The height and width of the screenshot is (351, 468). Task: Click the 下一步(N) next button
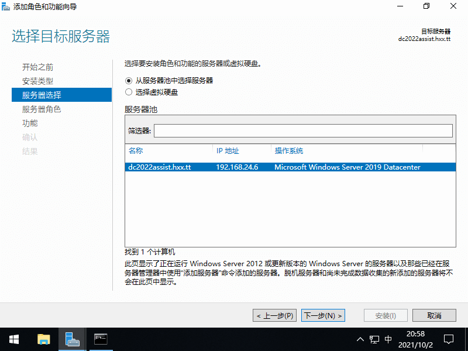point(324,315)
